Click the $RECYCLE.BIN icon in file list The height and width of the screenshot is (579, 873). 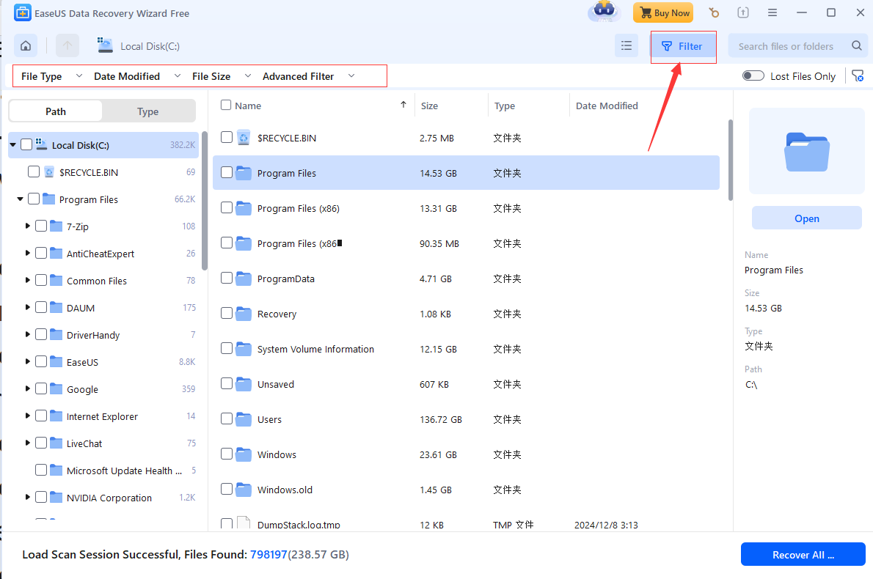[x=244, y=137]
